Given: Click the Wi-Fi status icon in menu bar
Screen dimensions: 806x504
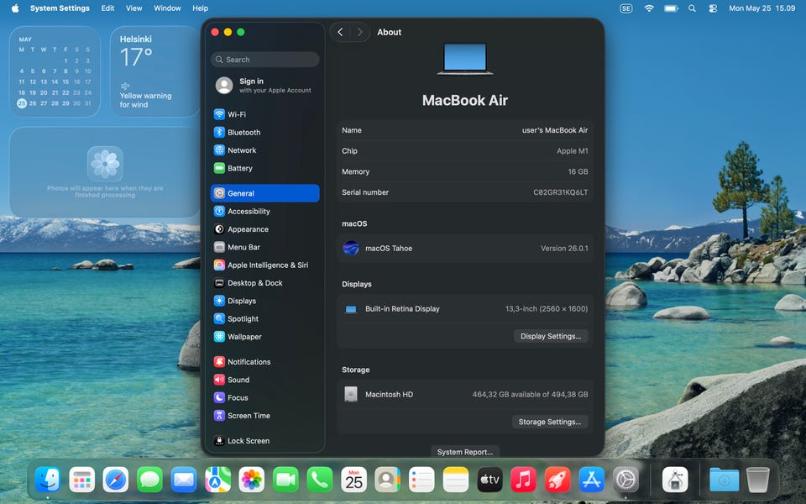Looking at the screenshot, I should pos(649,8).
